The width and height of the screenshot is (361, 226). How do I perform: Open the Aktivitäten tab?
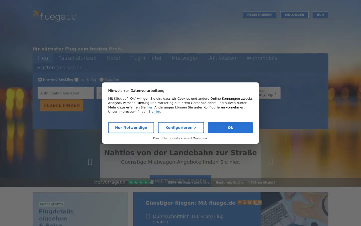pyautogui.click(x=223, y=58)
